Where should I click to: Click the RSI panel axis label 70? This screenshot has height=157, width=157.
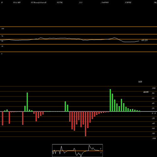point(2,36)
